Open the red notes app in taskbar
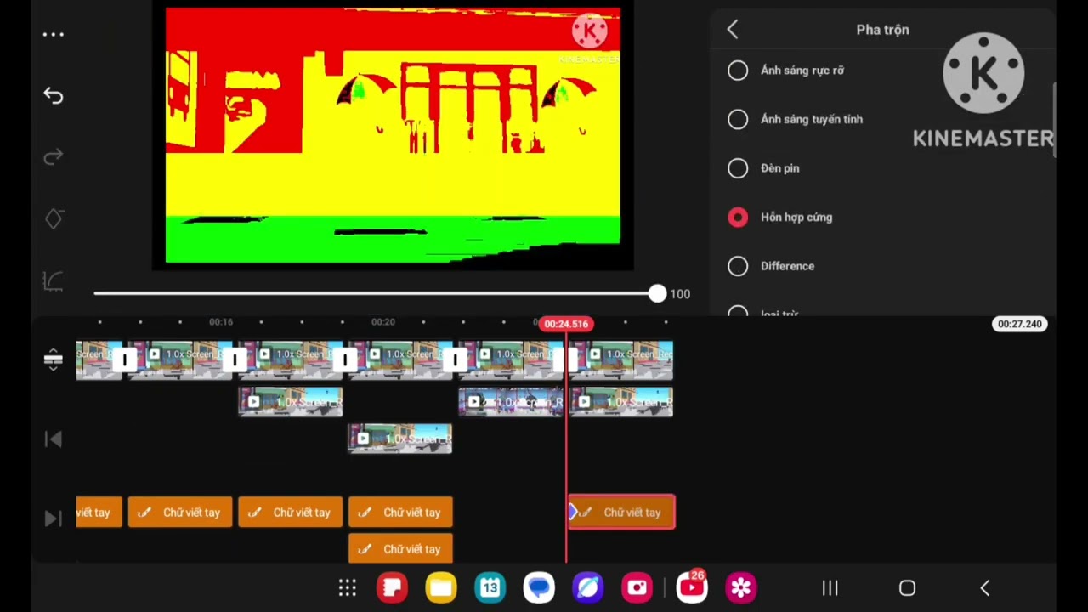The width and height of the screenshot is (1088, 612). pyautogui.click(x=392, y=587)
